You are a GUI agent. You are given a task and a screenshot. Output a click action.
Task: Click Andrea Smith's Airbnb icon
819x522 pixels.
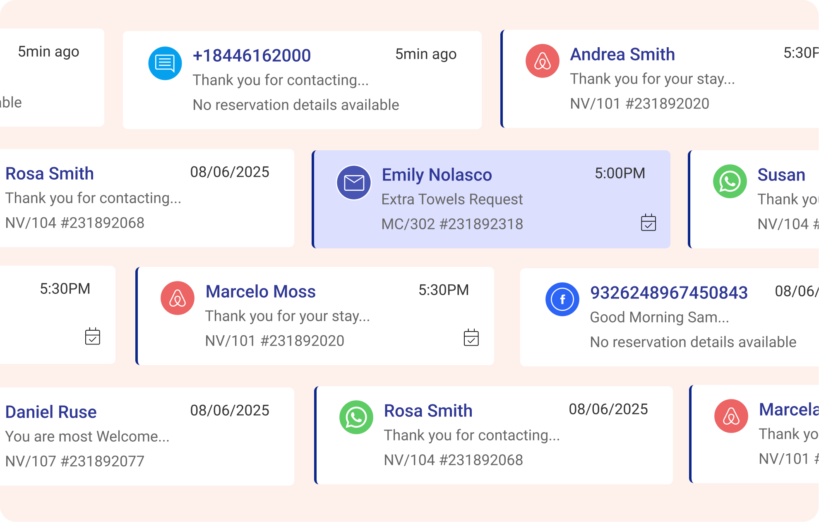tap(542, 61)
